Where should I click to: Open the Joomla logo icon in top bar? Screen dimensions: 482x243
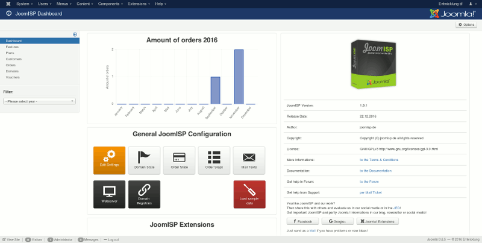[x=8, y=4]
